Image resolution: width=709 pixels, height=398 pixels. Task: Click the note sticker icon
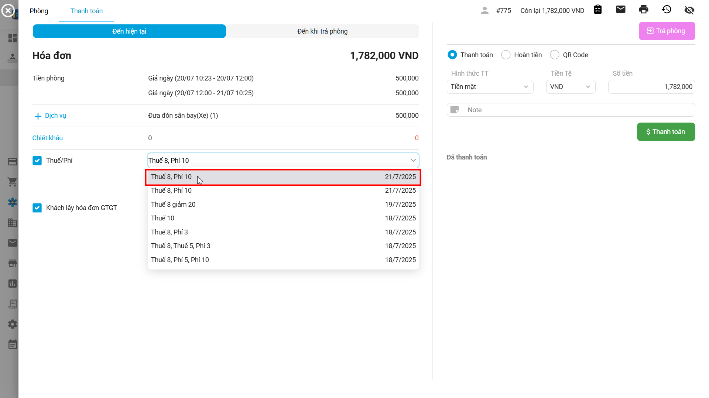tap(455, 110)
